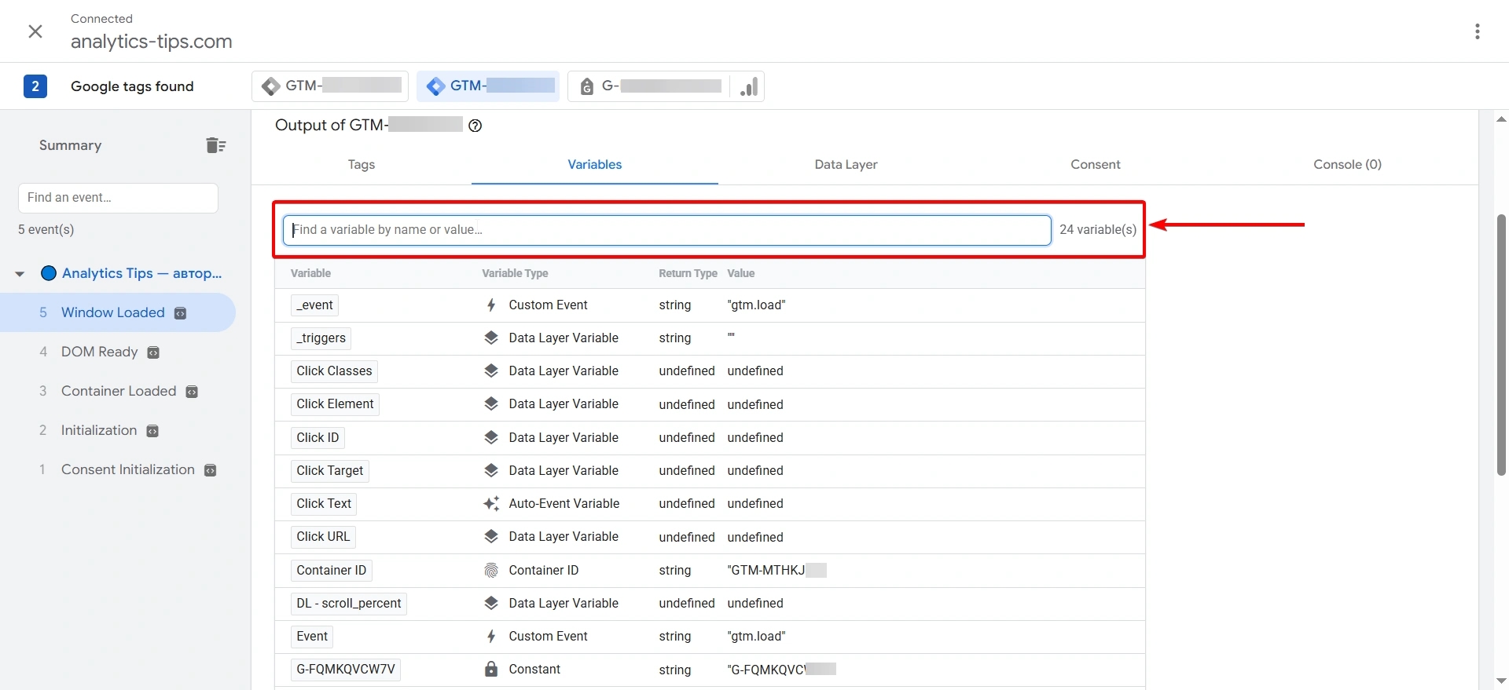Viewport: 1509px width, 690px height.
Task: Switch to the Tags tab
Action: tap(362, 165)
